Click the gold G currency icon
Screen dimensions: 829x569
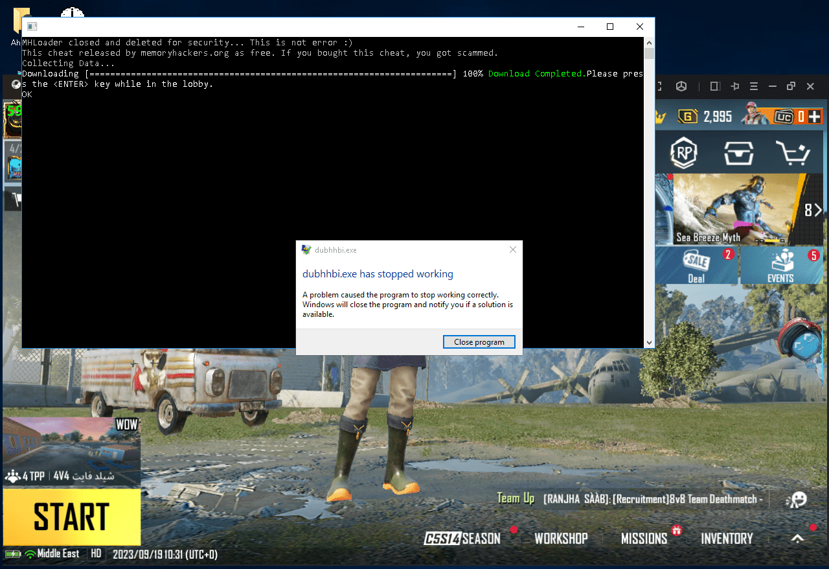[x=687, y=117]
